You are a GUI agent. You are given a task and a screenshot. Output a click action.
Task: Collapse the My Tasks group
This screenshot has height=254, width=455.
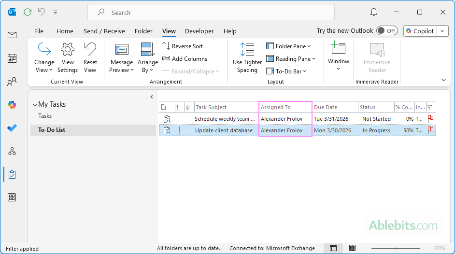point(35,105)
